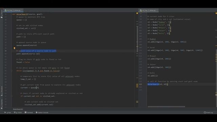Click AstarSearch() breadcrumb below left editor
The width and height of the screenshot is (217, 122).
(x=18, y=109)
